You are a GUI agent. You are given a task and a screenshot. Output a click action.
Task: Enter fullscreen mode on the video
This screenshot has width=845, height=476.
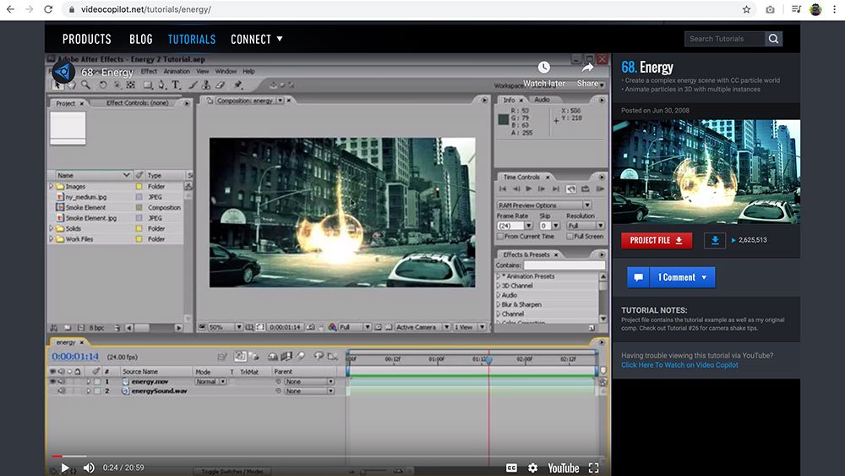point(594,468)
